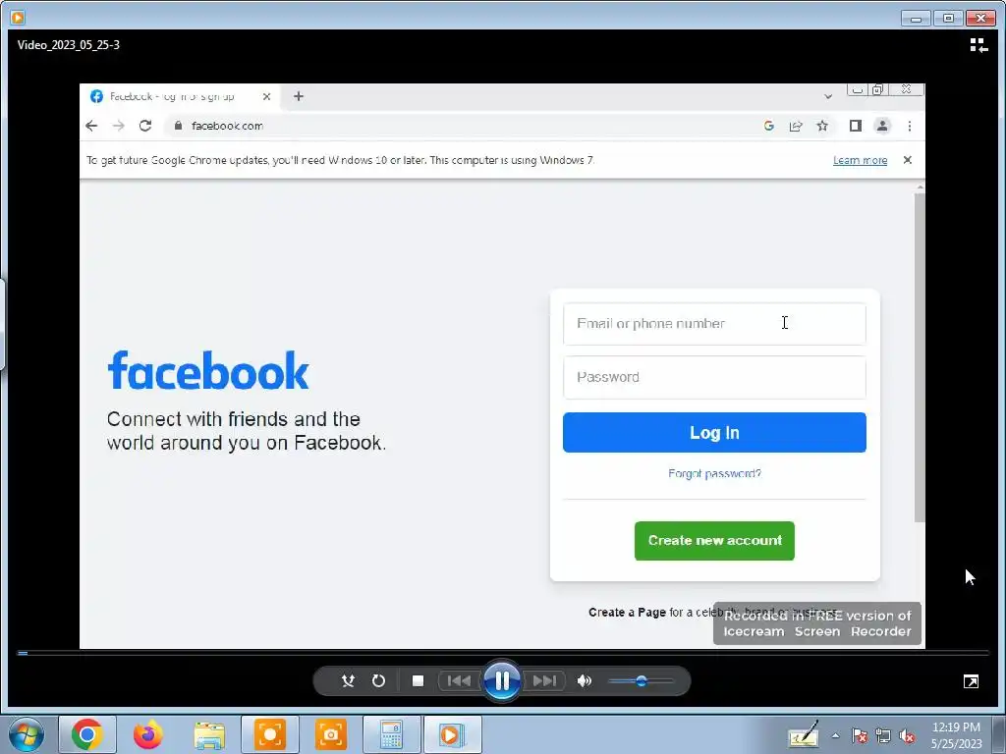Open the Forgot password link
1006x754 pixels.
[x=714, y=474]
